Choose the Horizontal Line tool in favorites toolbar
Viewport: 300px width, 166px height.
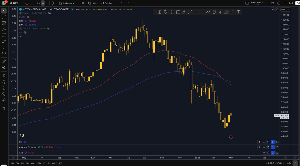pos(196,12)
